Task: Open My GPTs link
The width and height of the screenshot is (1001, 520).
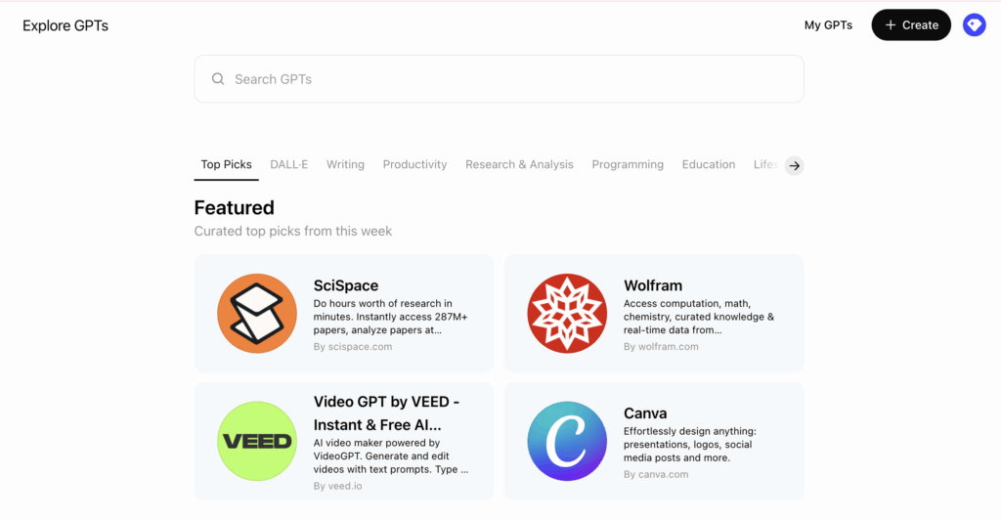Action: tap(828, 24)
